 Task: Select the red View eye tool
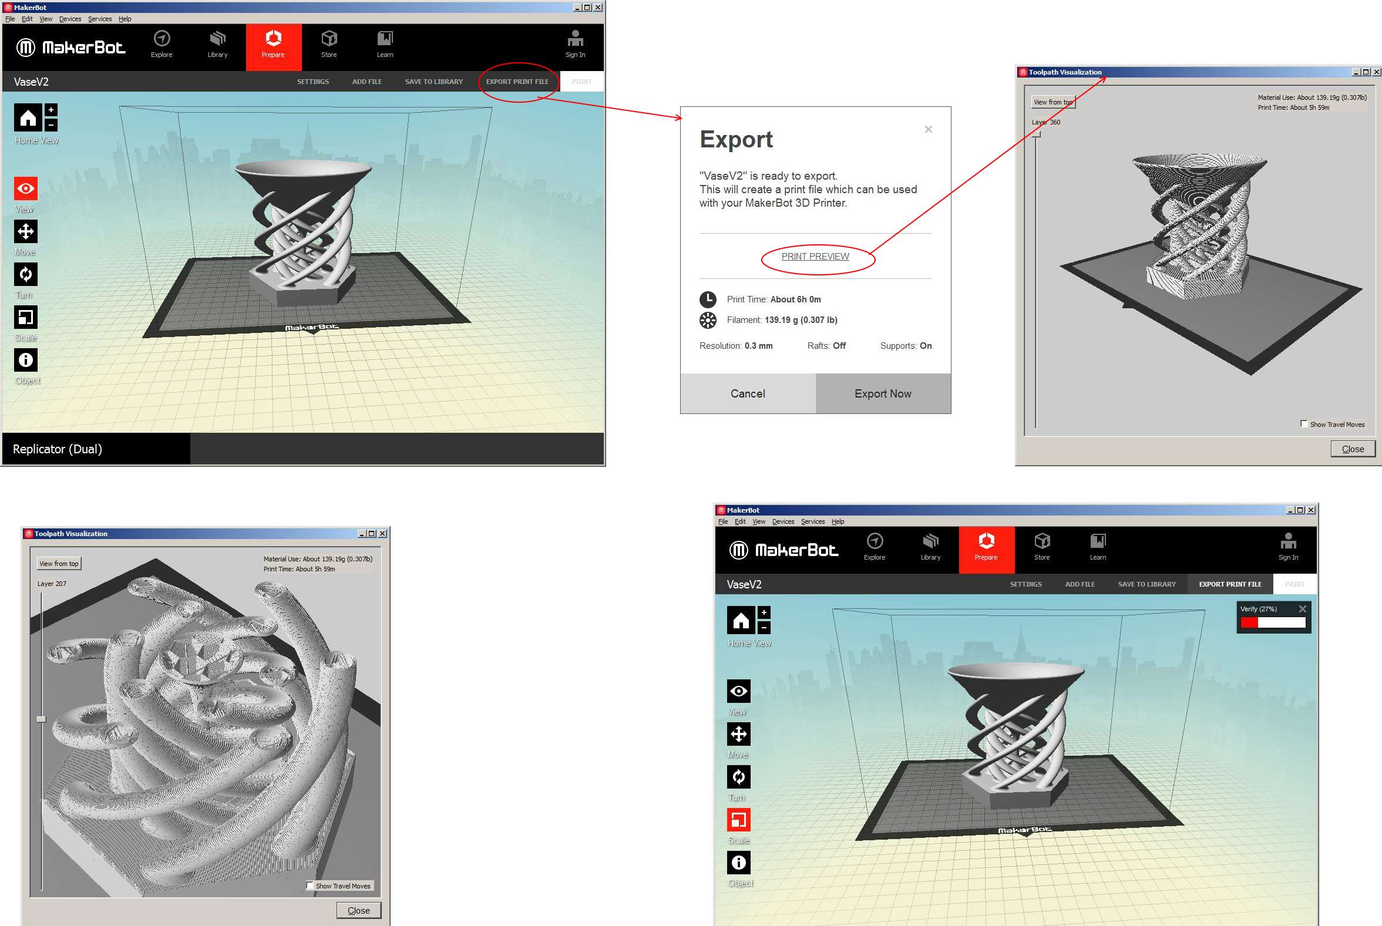pyautogui.click(x=25, y=189)
